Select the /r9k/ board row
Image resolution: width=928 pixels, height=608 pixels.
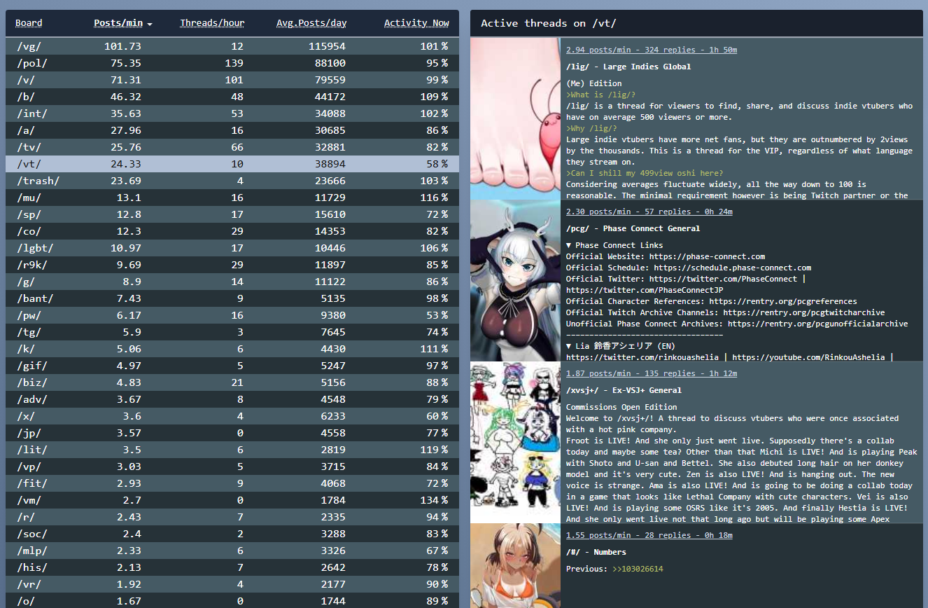(x=232, y=265)
